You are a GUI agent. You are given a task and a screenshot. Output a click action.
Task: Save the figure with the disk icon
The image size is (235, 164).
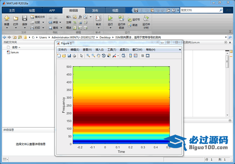69,56
